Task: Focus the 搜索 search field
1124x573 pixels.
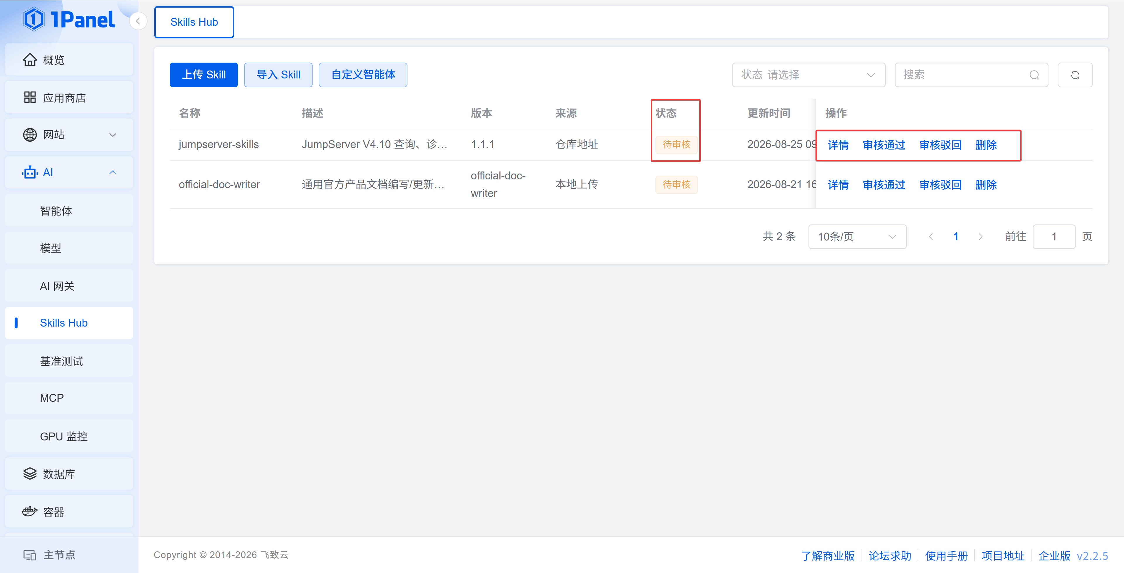Action: [x=971, y=75]
